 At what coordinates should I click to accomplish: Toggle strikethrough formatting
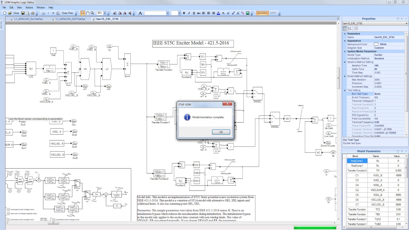click(199, 13)
